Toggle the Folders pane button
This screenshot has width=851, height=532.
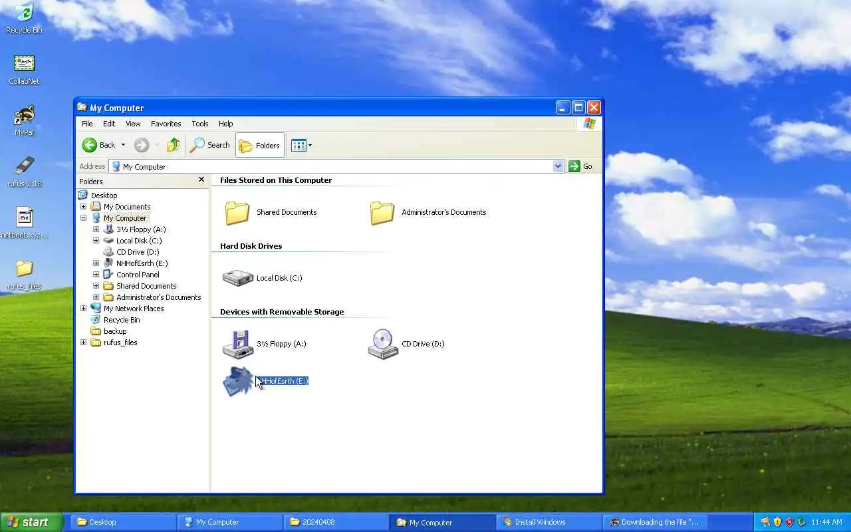260,145
